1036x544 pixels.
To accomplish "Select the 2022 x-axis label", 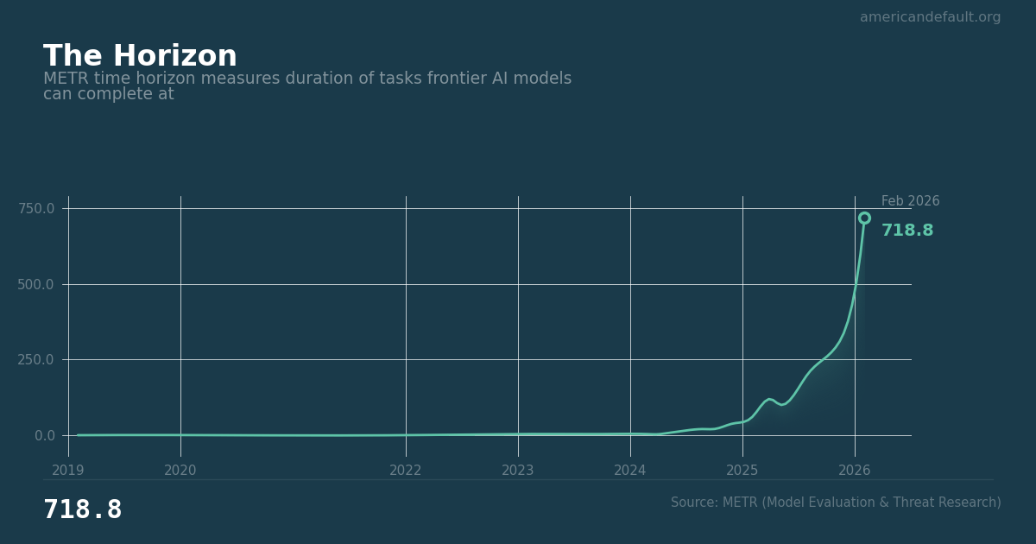I will click(x=406, y=471).
